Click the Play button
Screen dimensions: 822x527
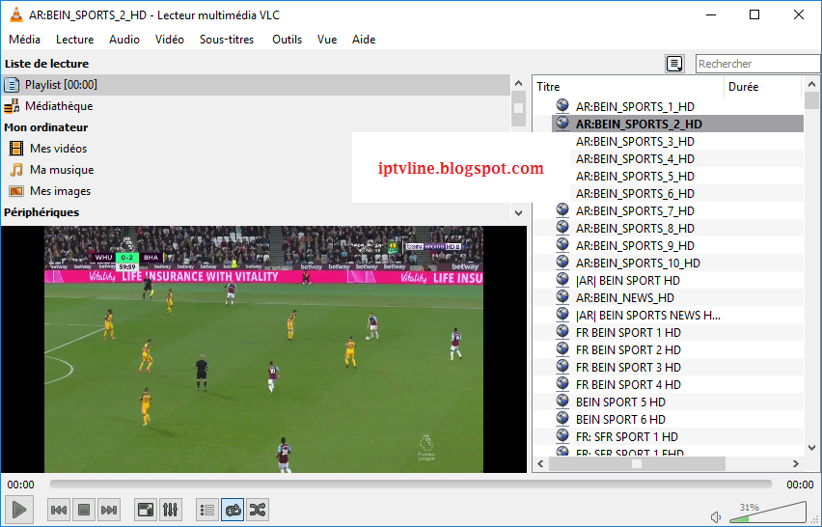coord(19,510)
